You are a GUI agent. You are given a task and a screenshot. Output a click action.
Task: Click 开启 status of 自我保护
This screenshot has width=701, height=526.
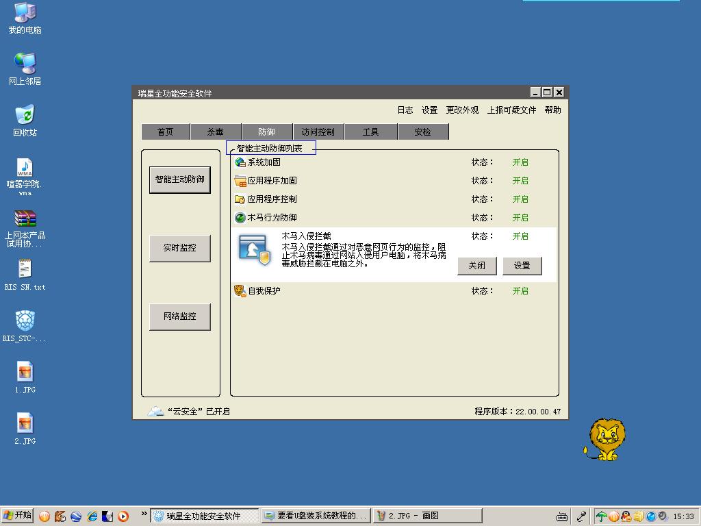[520, 290]
